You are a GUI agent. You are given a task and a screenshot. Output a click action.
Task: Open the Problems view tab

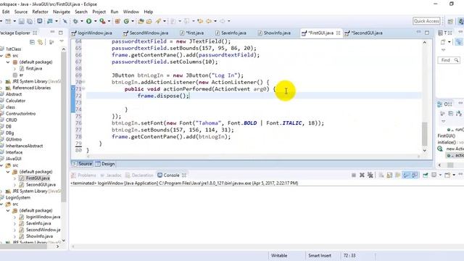pos(83,175)
